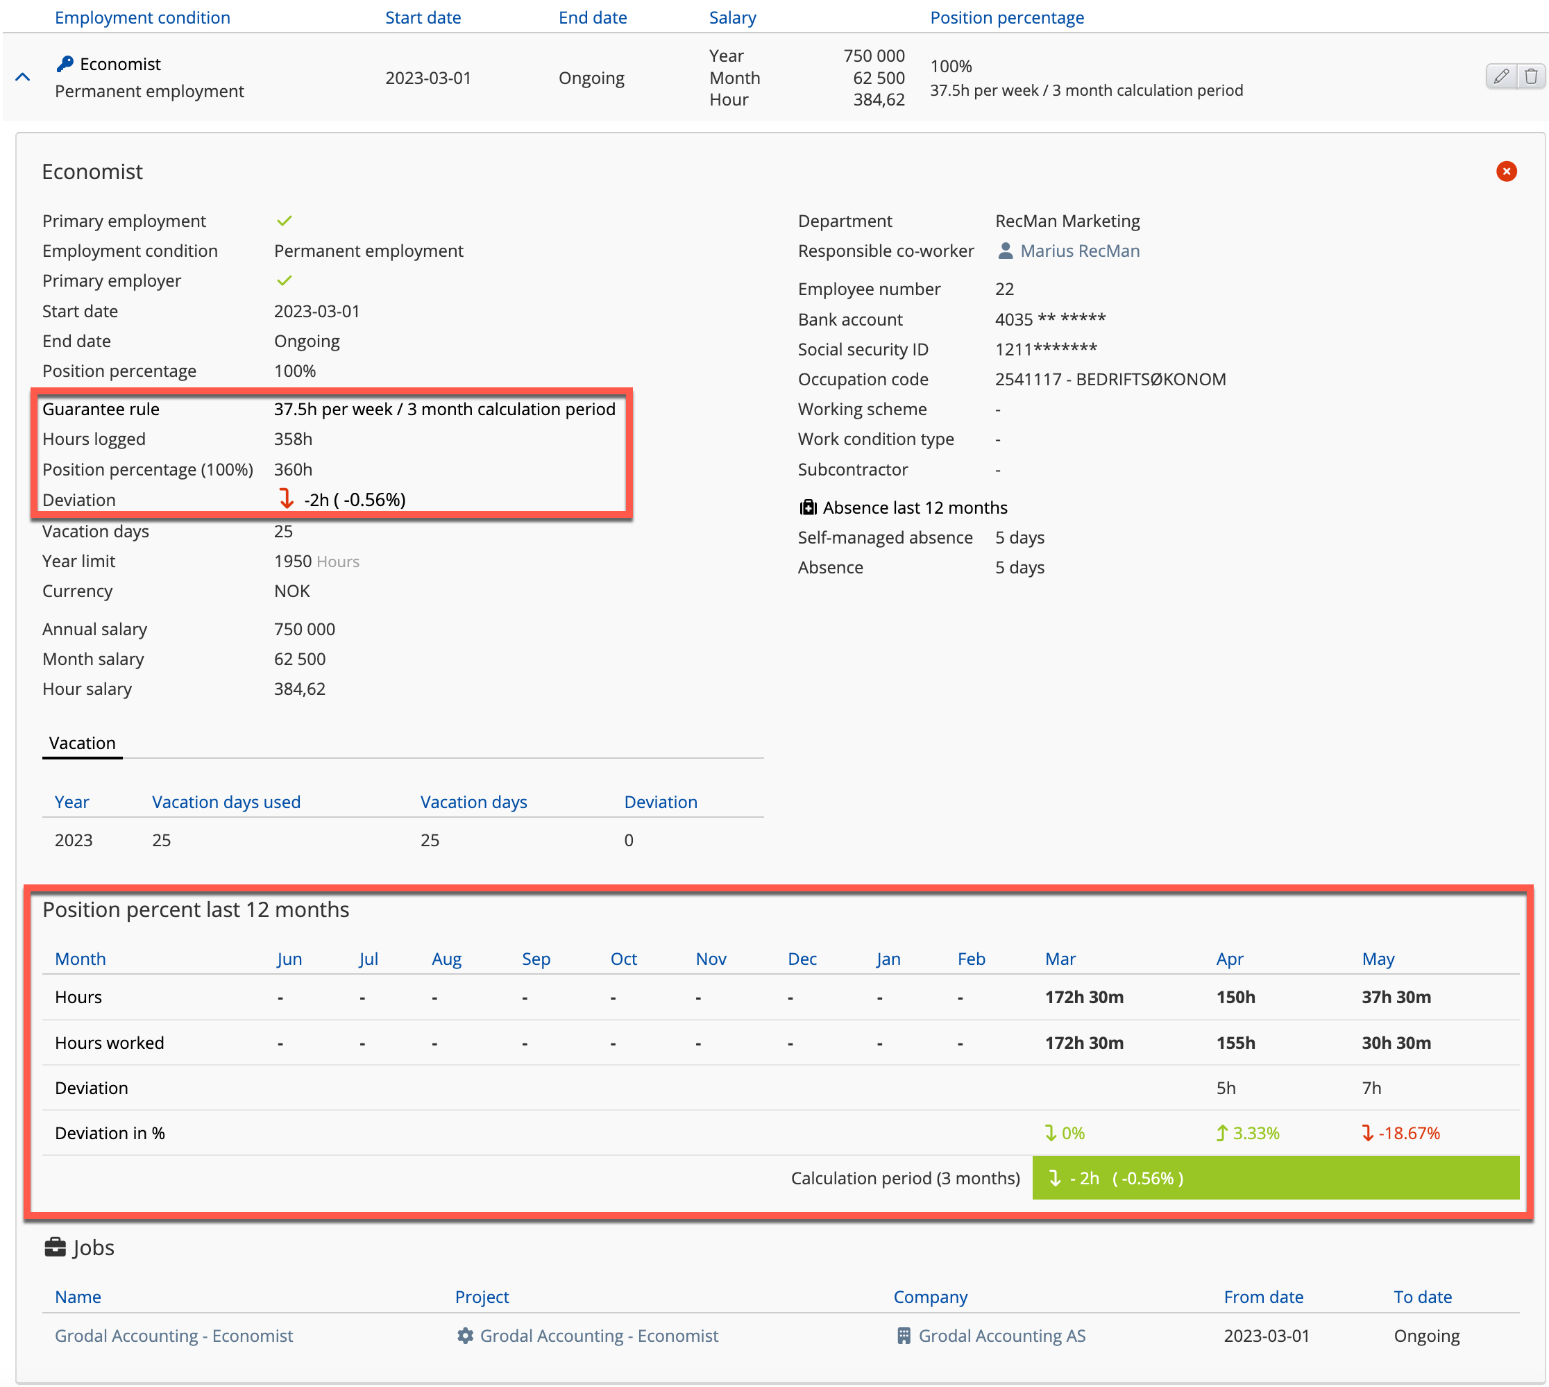
Task: Click the person icon next to Marius RecMan
Action: tap(1005, 251)
